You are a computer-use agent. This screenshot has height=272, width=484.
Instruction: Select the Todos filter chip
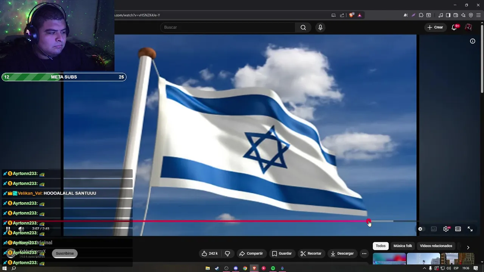381,246
